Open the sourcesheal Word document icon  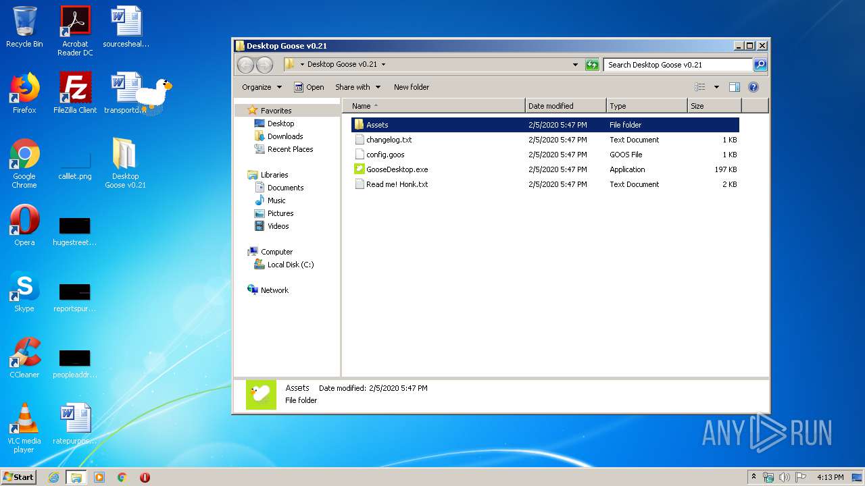click(126, 28)
